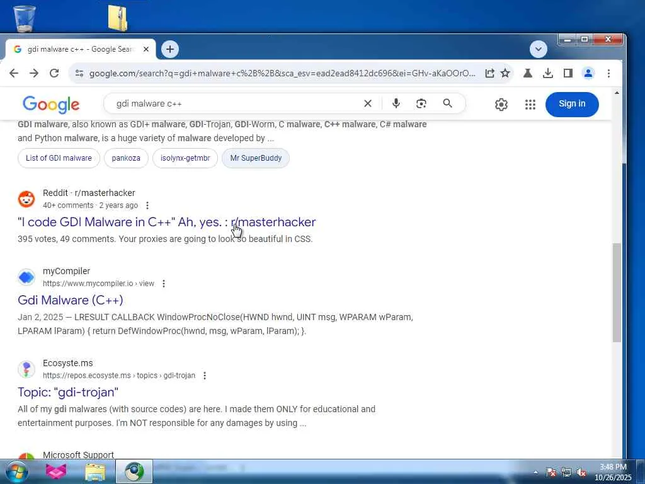Viewport: 645px width, 484px height.
Task: Toggle the side panel icon
Action: 568,73
